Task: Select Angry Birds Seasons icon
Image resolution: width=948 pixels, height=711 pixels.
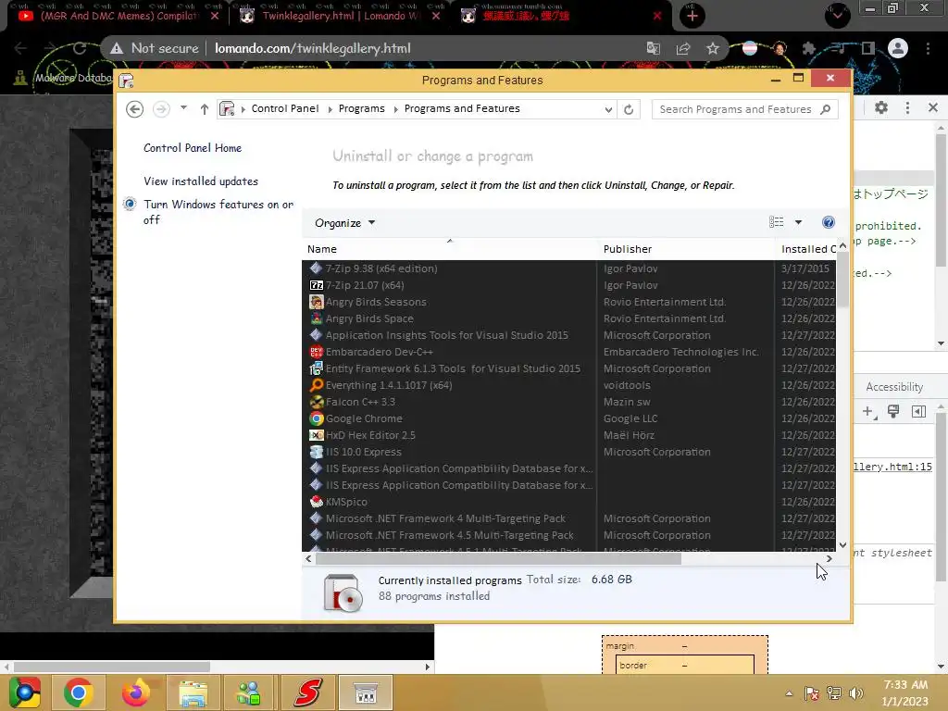Action: pyautogui.click(x=317, y=302)
